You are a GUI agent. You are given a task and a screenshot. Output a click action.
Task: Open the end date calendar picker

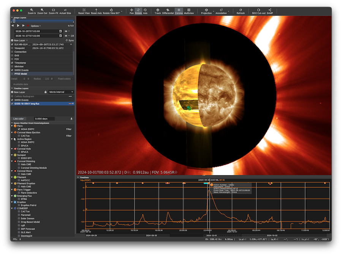click(x=61, y=36)
